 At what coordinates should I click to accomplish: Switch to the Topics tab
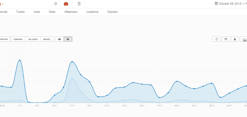pos(20,12)
